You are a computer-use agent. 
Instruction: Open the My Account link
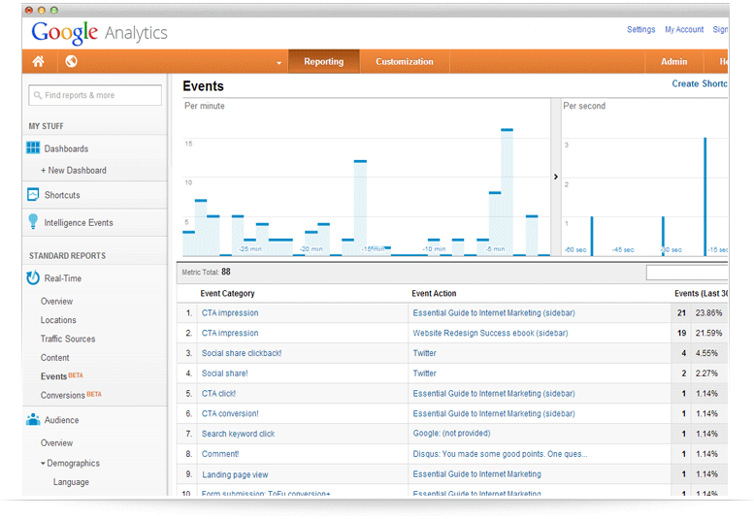[x=684, y=29]
